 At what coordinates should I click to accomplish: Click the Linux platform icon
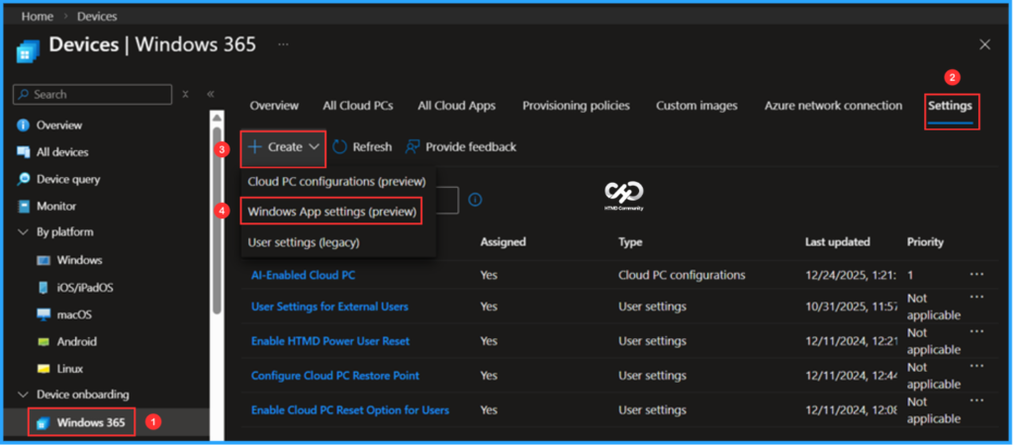point(44,370)
